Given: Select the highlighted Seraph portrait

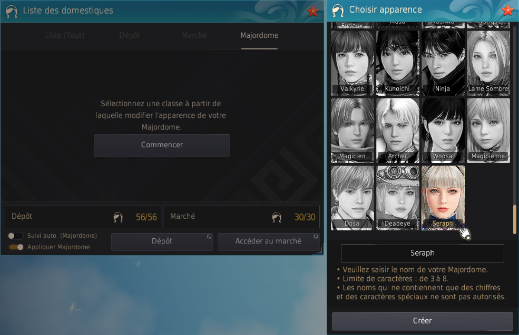Looking at the screenshot, I should point(443,198).
